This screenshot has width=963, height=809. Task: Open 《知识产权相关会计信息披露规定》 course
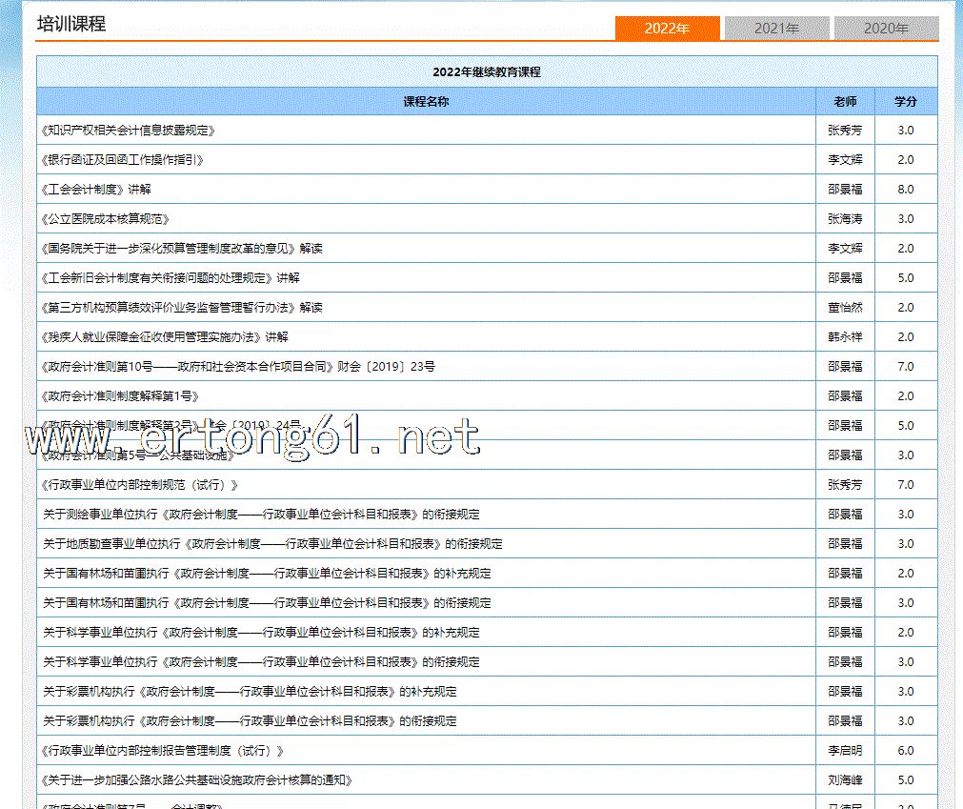pyautogui.click(x=129, y=131)
